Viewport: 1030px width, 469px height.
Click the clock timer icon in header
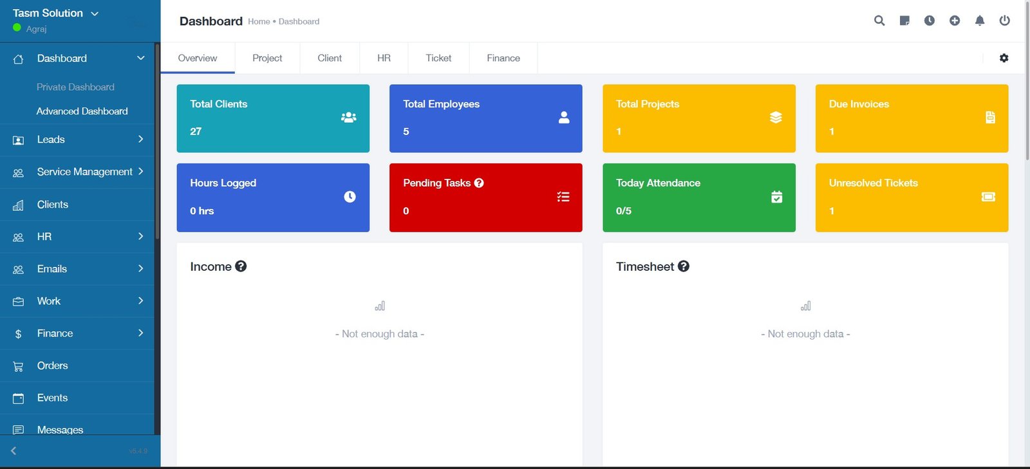pyautogui.click(x=930, y=21)
